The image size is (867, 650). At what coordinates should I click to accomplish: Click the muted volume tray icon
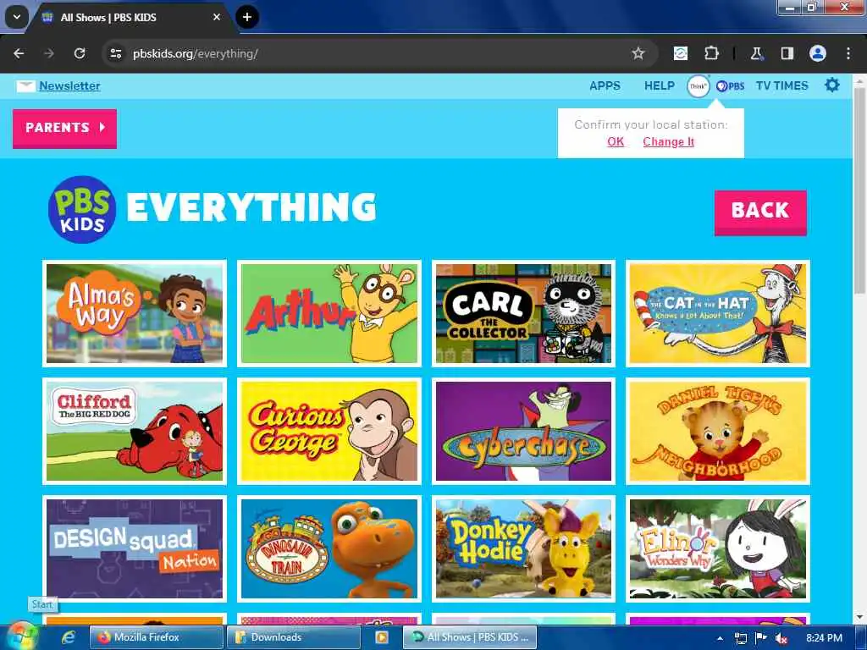781,638
